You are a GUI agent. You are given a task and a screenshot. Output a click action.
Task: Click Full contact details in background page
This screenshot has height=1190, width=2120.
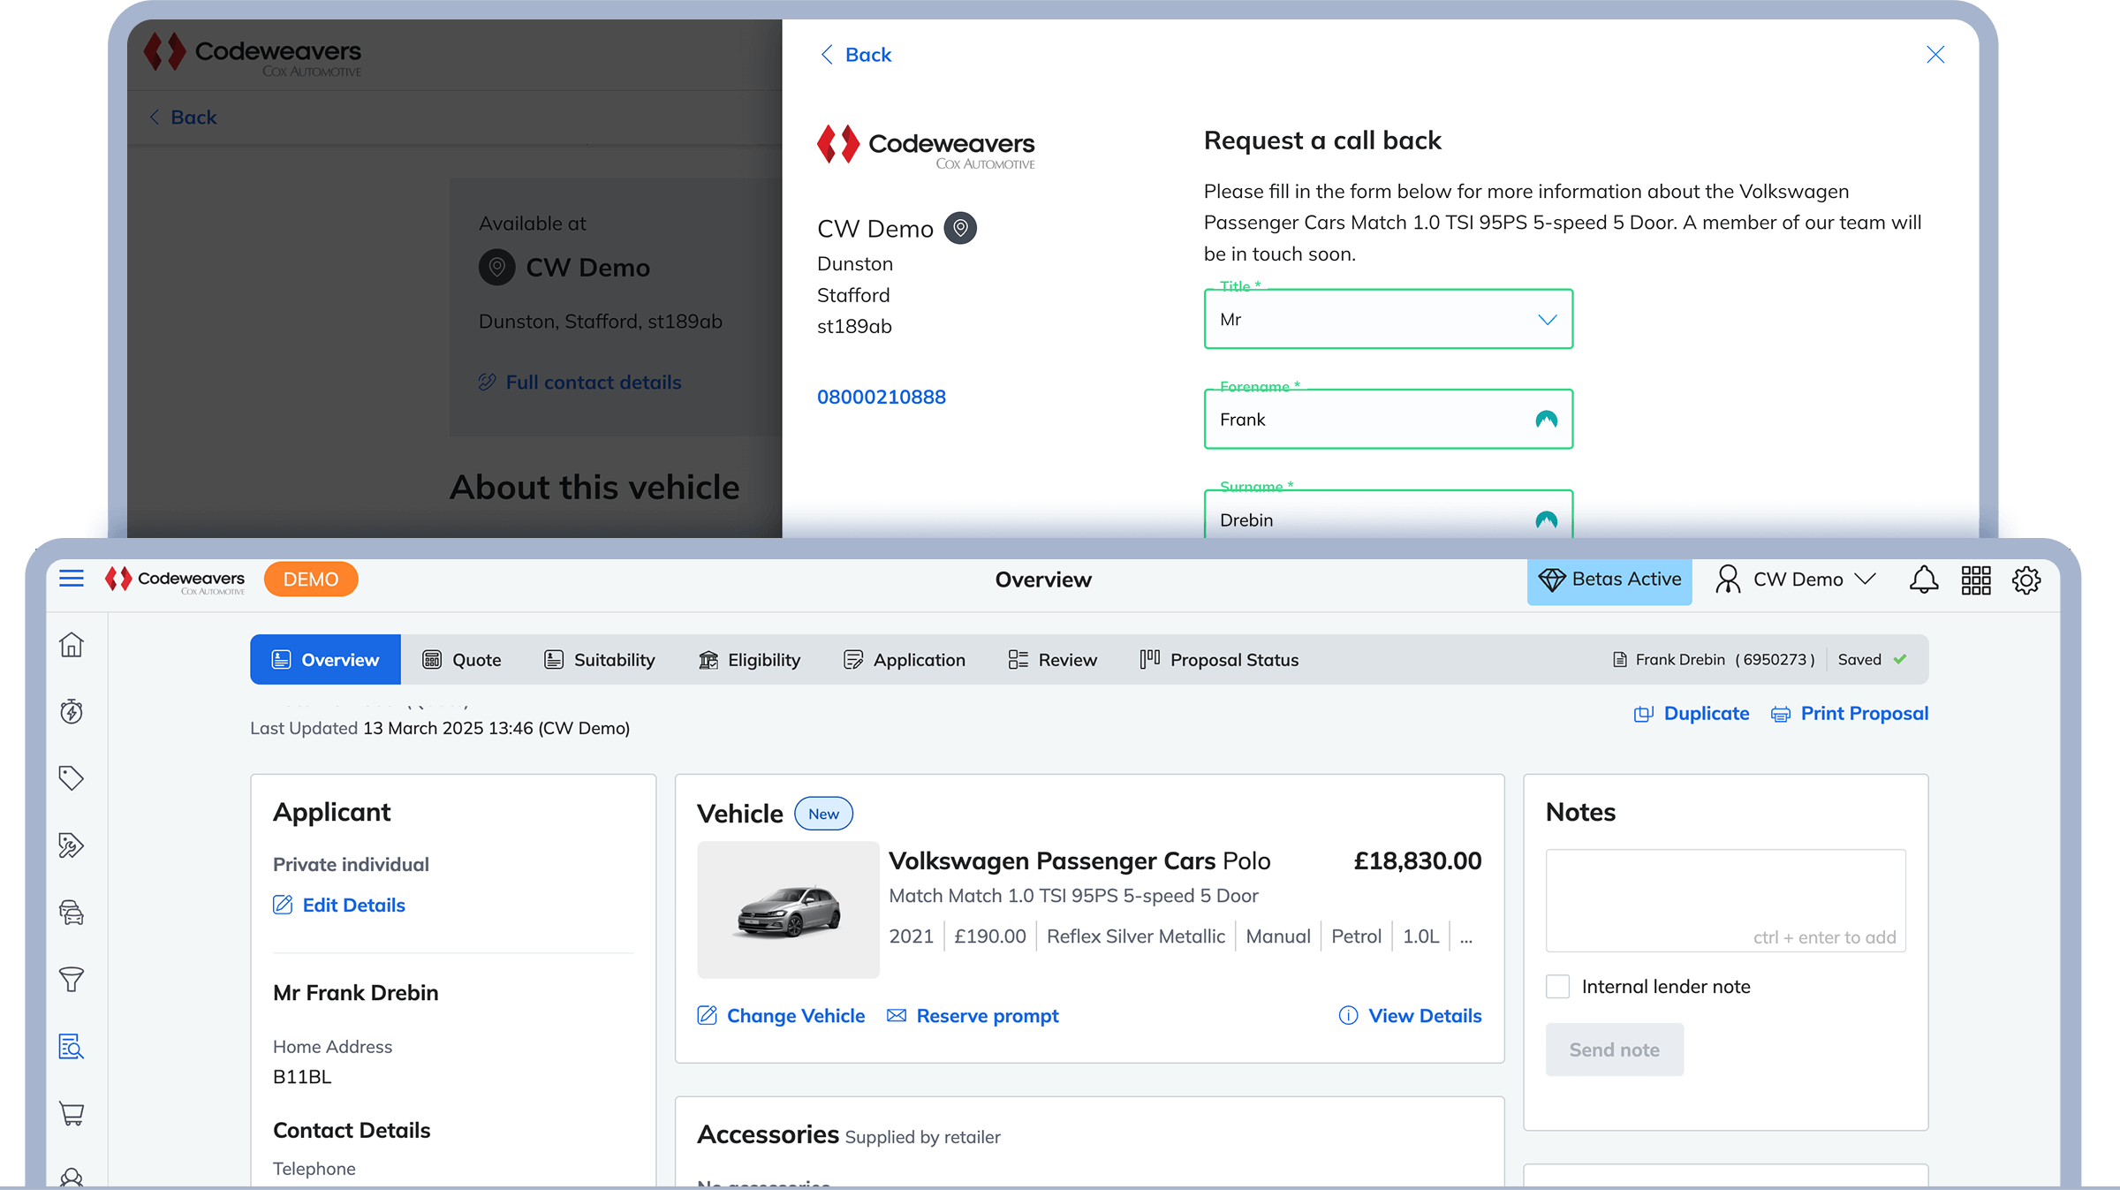(579, 382)
